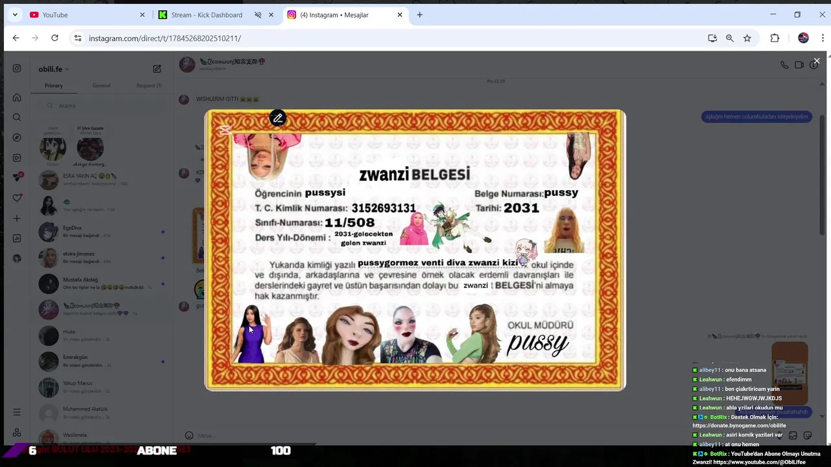
Task: Open the tab search dropdown arrow
Action: coord(14,15)
